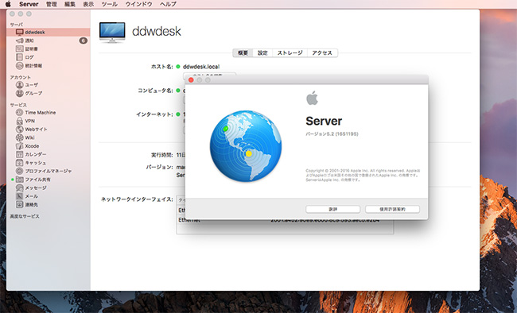Close the About Server window
This screenshot has width=517, height=313.
[191, 80]
